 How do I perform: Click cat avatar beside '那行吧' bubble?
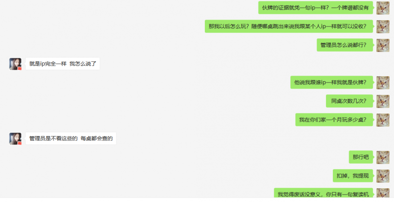coord(383,157)
